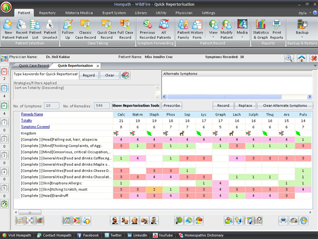Open Statistics & Graph reports

pyautogui.click(x=261, y=29)
